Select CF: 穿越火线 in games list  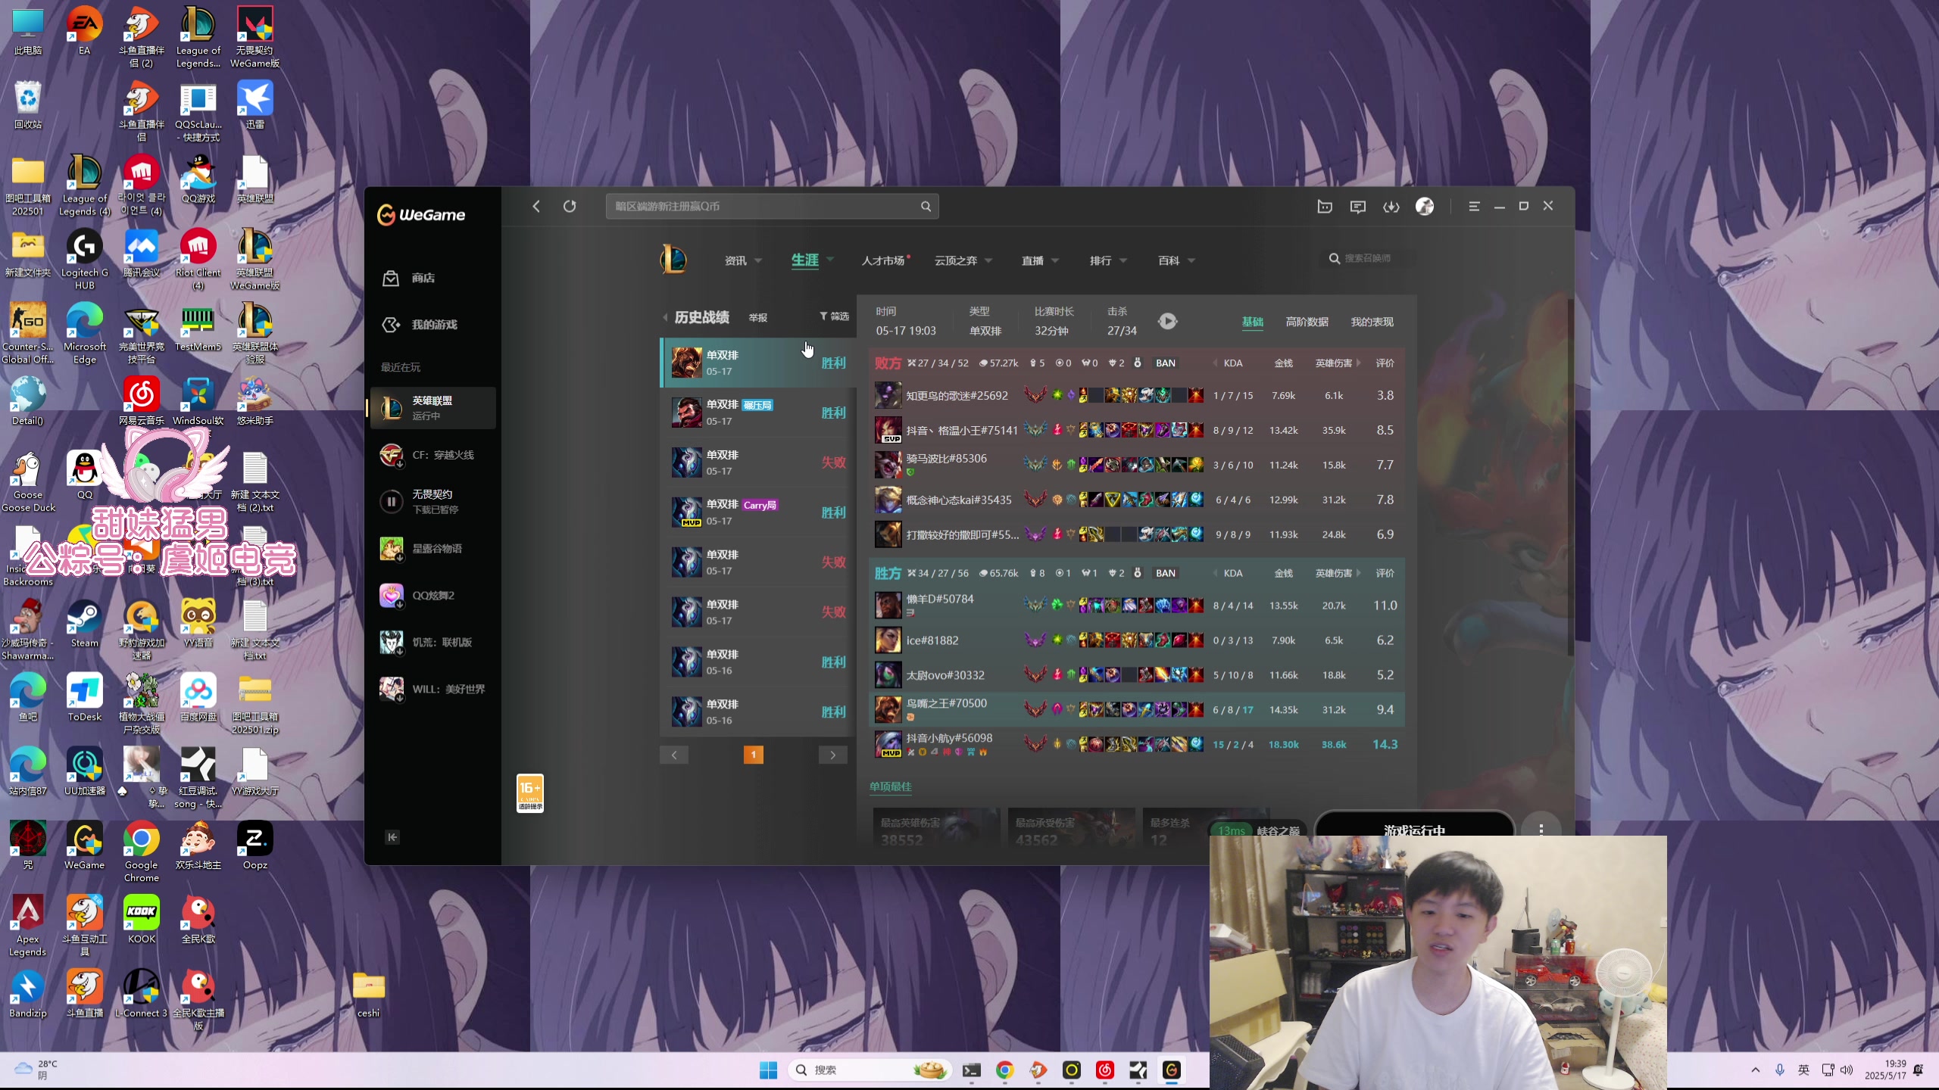tap(433, 455)
